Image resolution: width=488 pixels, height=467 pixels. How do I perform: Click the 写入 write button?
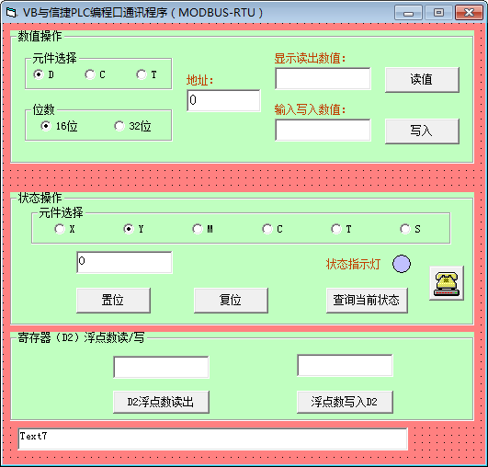[422, 131]
